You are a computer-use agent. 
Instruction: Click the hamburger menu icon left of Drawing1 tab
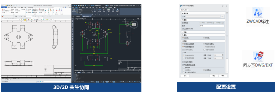pyautogui.click(x=73, y=16)
